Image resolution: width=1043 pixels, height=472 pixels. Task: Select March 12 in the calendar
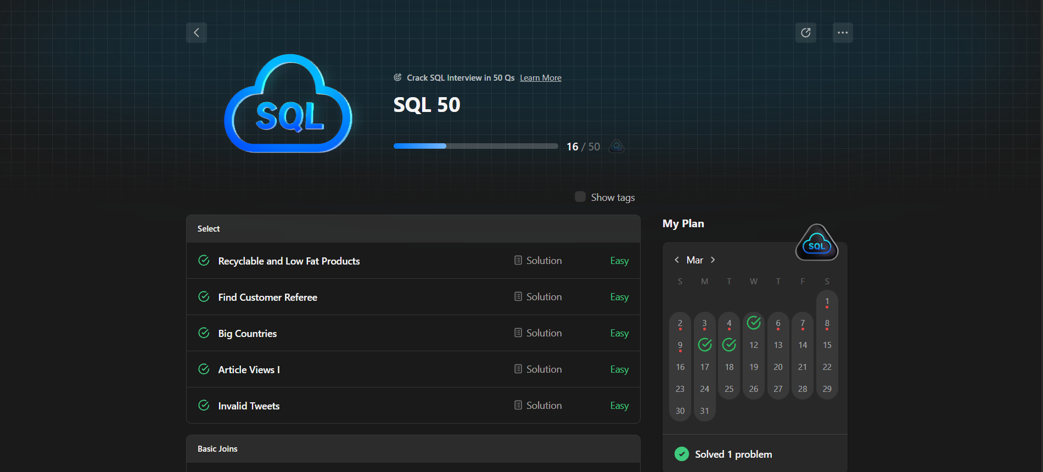point(754,345)
